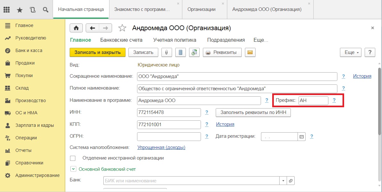Collapse Основной банковский счет section
This screenshot has height=192, width=382.
tap(73, 169)
